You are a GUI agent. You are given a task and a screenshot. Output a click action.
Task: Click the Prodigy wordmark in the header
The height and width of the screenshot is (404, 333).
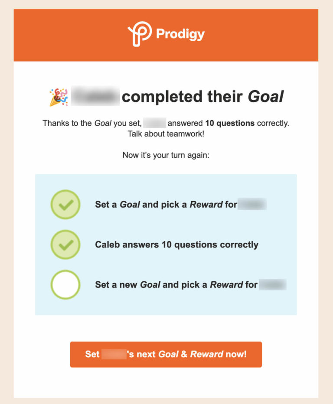coord(181,33)
